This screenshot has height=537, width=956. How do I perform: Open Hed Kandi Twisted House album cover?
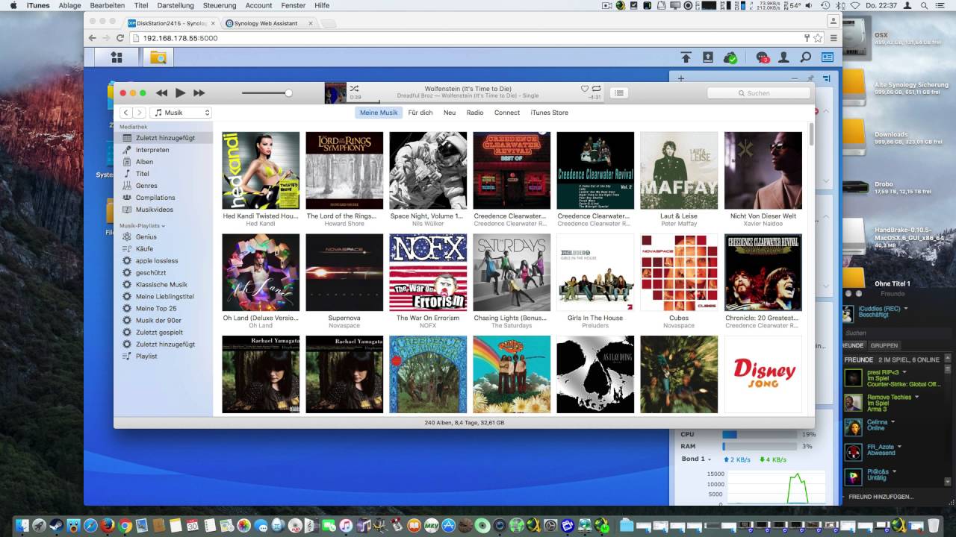pos(261,171)
